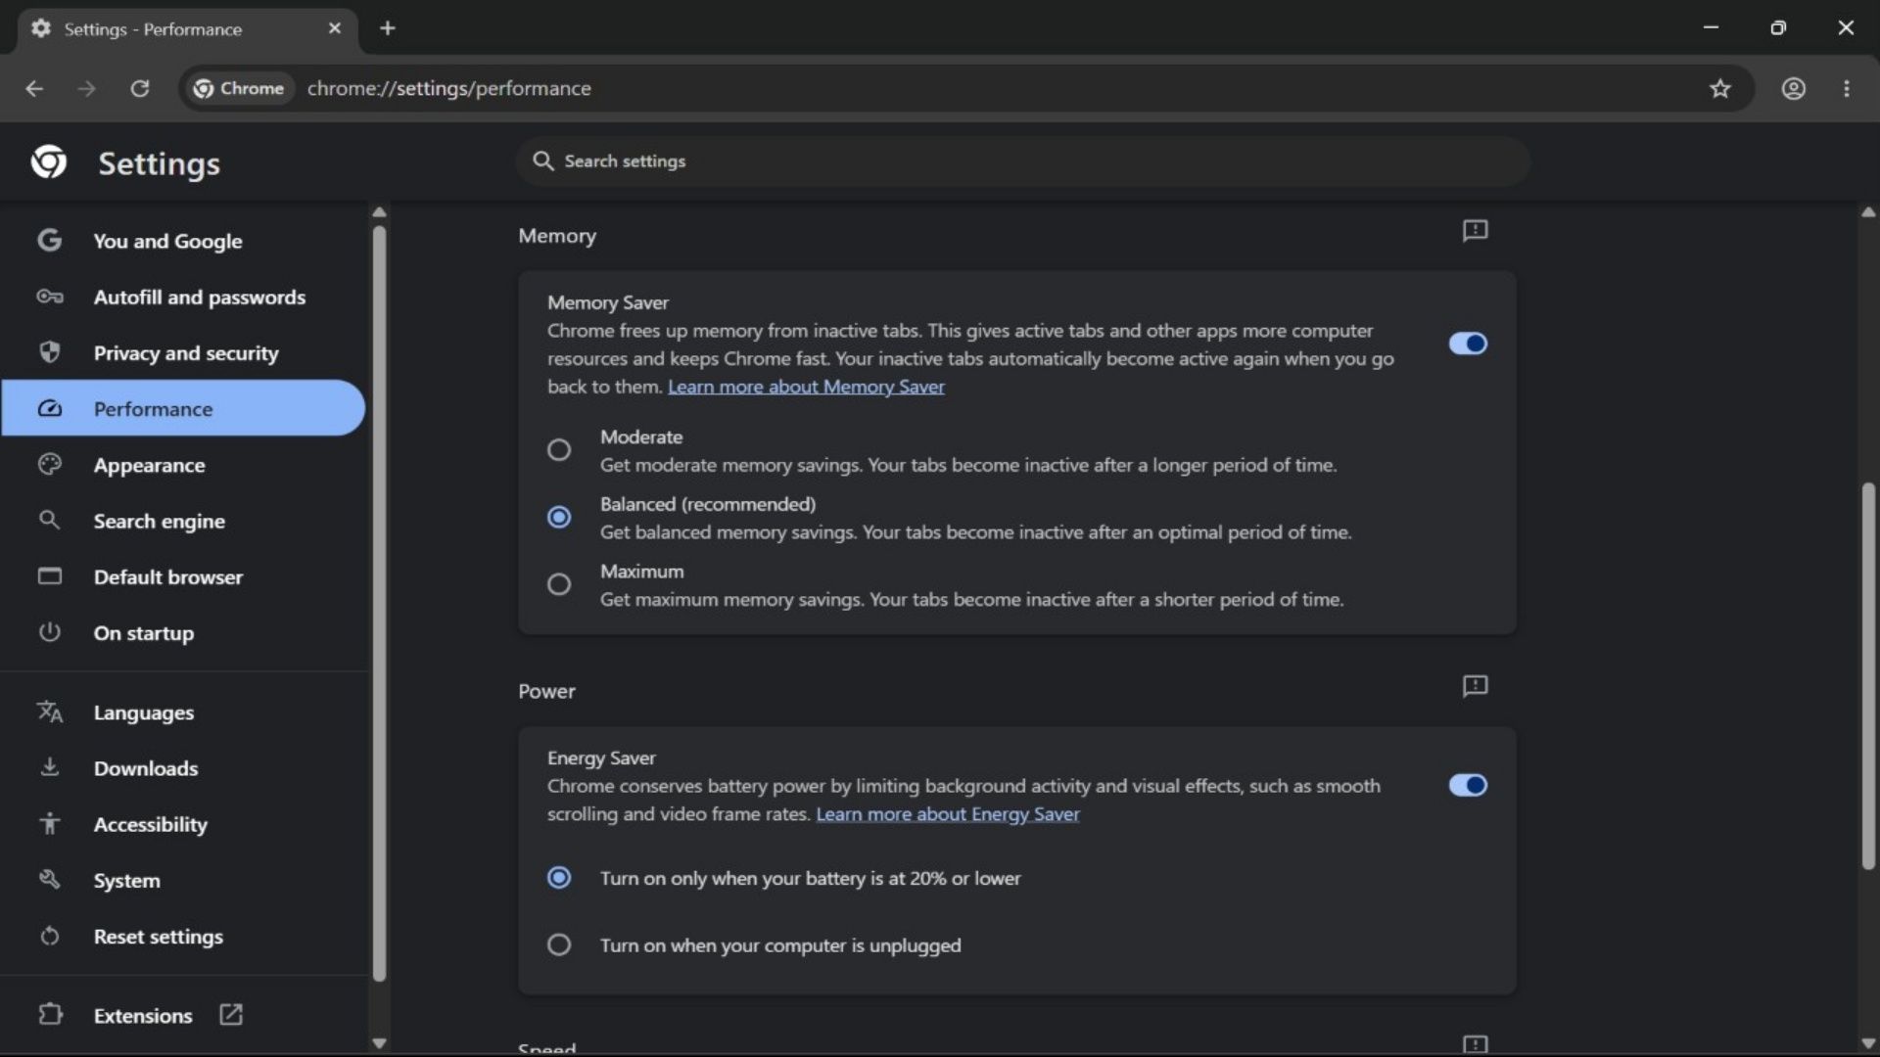
Task: Click the sidebar scroll down arrow
Action: point(380,1043)
